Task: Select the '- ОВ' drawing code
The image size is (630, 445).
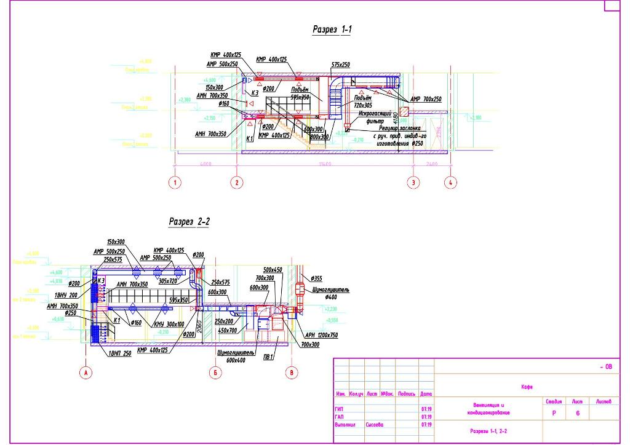Action: [606, 366]
